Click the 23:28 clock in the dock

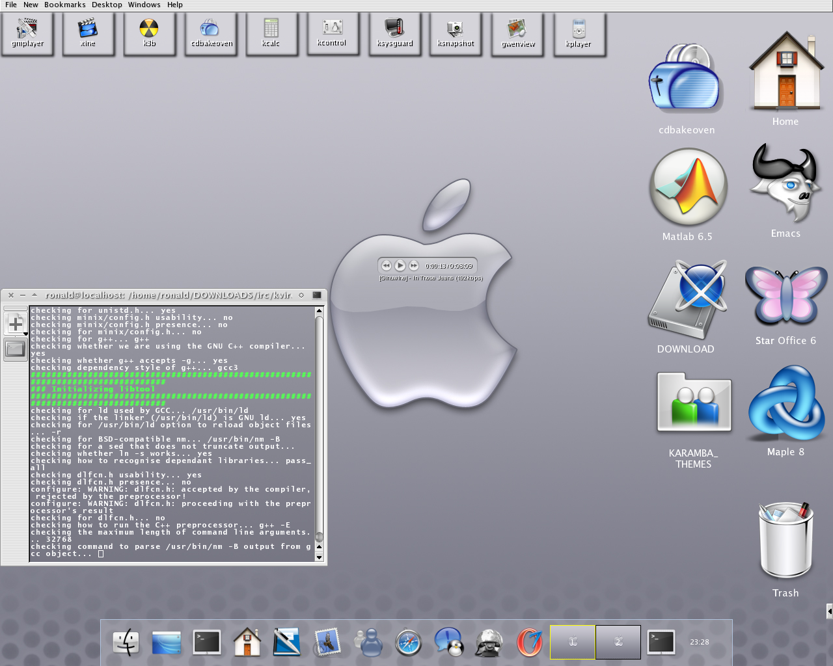(x=700, y=642)
